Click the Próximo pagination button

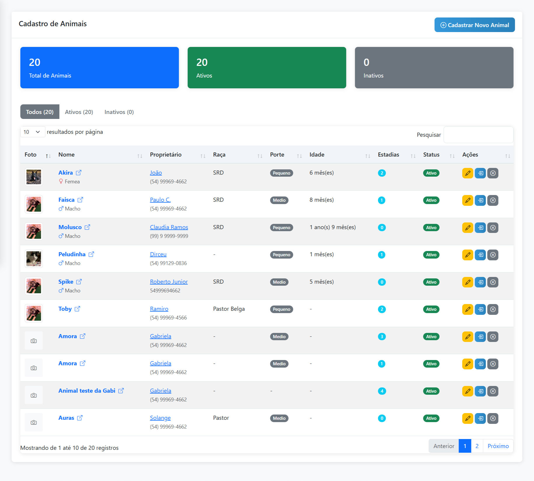point(498,446)
